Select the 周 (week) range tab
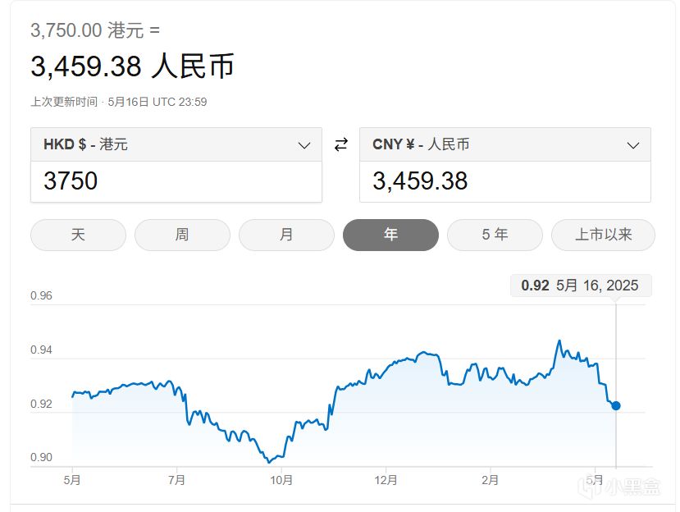Screen dimensions: 680x512 coord(182,235)
